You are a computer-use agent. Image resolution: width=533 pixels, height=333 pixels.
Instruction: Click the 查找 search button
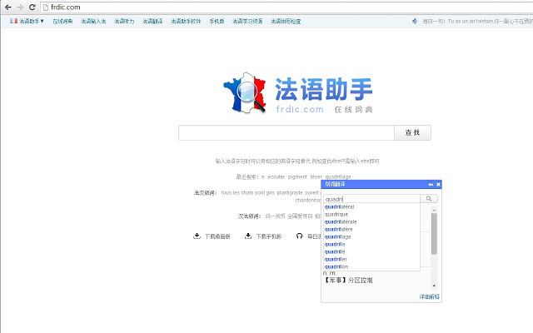point(413,132)
